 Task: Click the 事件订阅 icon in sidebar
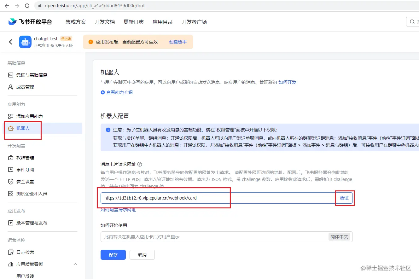coord(11,170)
